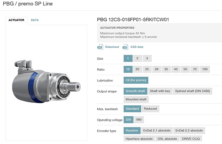Click the actuator product image
This screenshot has width=222, height=144.
[46, 81]
